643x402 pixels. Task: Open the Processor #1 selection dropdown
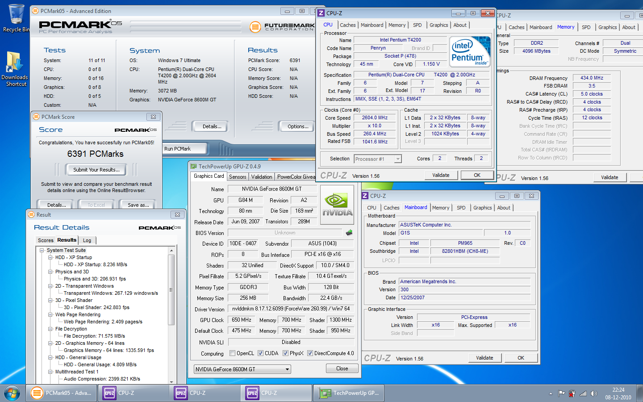point(397,159)
